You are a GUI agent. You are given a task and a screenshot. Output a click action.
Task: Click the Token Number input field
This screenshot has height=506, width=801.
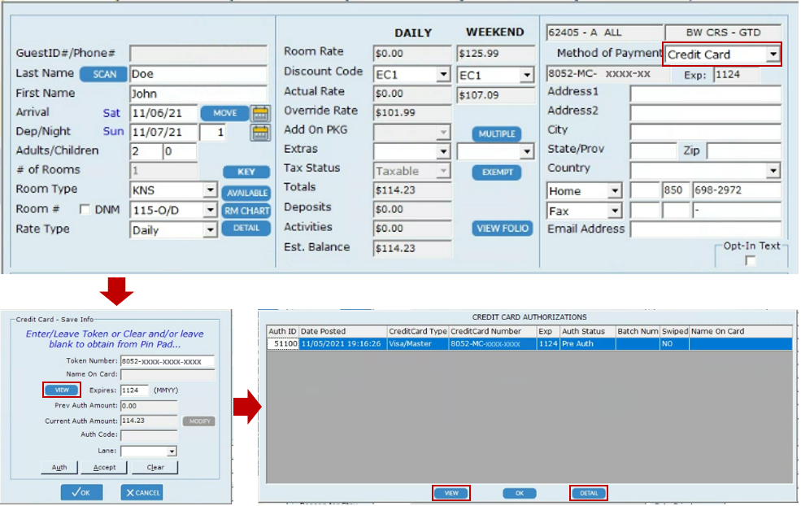click(x=167, y=361)
